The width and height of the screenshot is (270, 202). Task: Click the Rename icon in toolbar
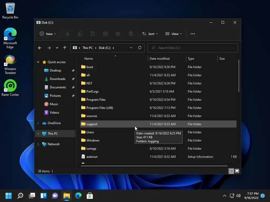[105, 34]
